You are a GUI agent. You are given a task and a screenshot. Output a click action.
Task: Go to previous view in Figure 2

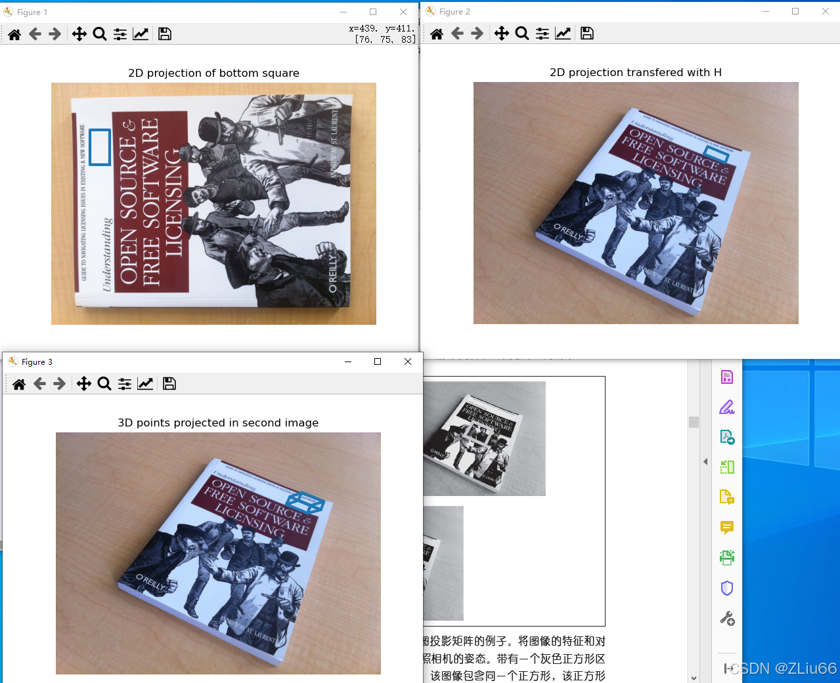pyautogui.click(x=457, y=33)
